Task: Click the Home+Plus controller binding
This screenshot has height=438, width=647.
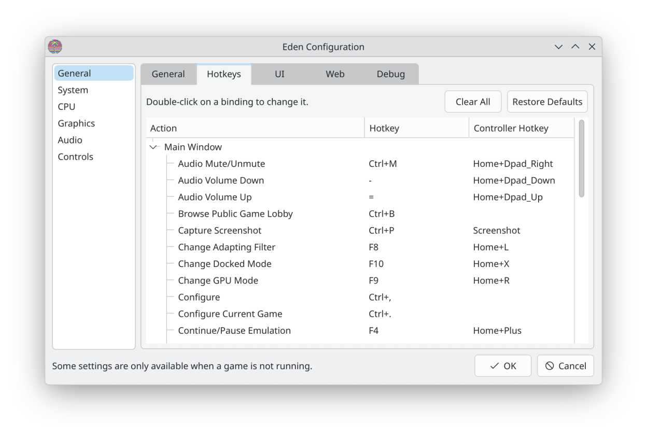Action: point(497,331)
